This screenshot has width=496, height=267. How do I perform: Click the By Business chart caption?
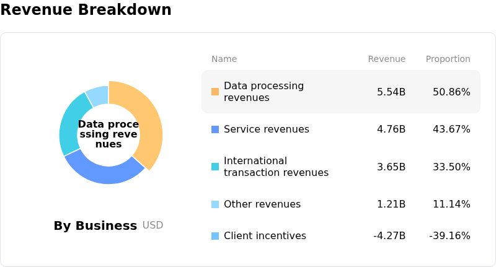tap(95, 225)
